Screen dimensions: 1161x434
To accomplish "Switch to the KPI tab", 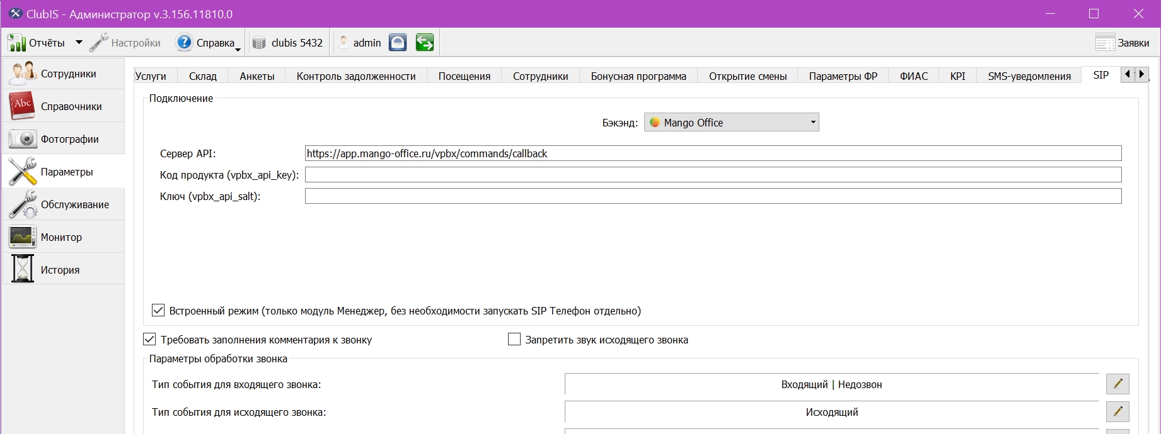I will point(958,76).
